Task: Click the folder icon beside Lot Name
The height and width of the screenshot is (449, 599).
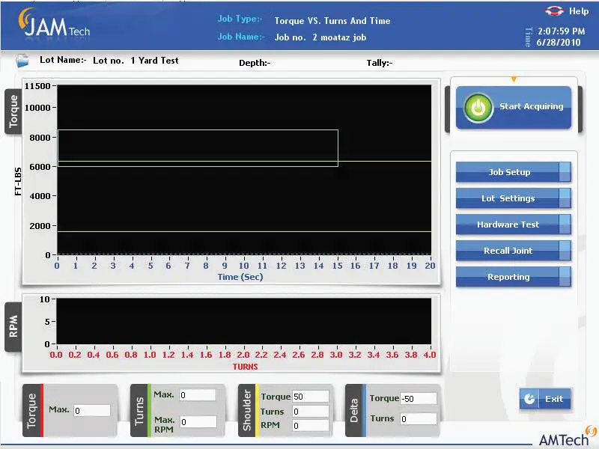Action: tap(22, 61)
